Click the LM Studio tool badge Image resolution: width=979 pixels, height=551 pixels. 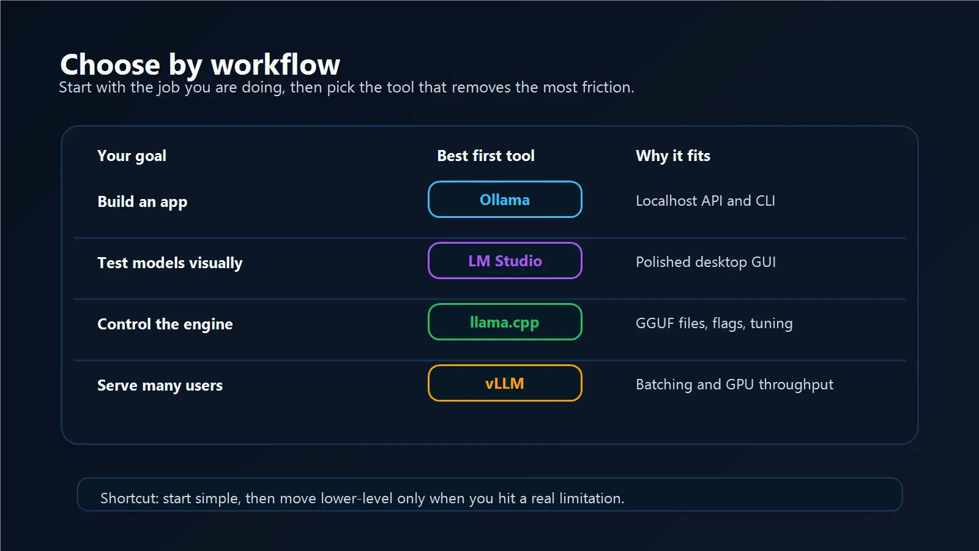pos(505,261)
